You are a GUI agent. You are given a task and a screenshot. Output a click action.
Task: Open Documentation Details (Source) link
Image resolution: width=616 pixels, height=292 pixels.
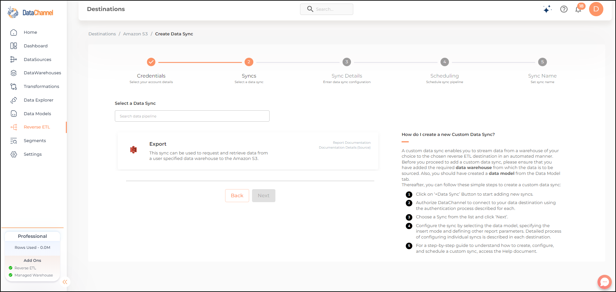coord(344,148)
